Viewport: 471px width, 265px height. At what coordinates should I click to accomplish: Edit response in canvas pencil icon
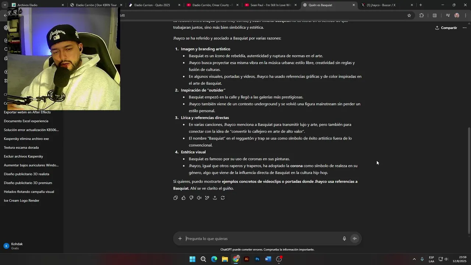pyautogui.click(x=207, y=198)
